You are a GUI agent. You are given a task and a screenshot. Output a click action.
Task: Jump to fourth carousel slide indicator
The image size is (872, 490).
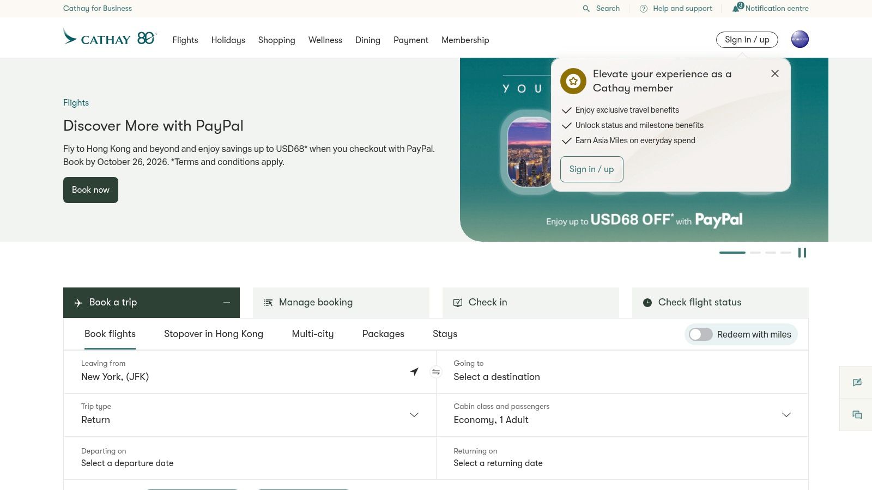(x=786, y=253)
